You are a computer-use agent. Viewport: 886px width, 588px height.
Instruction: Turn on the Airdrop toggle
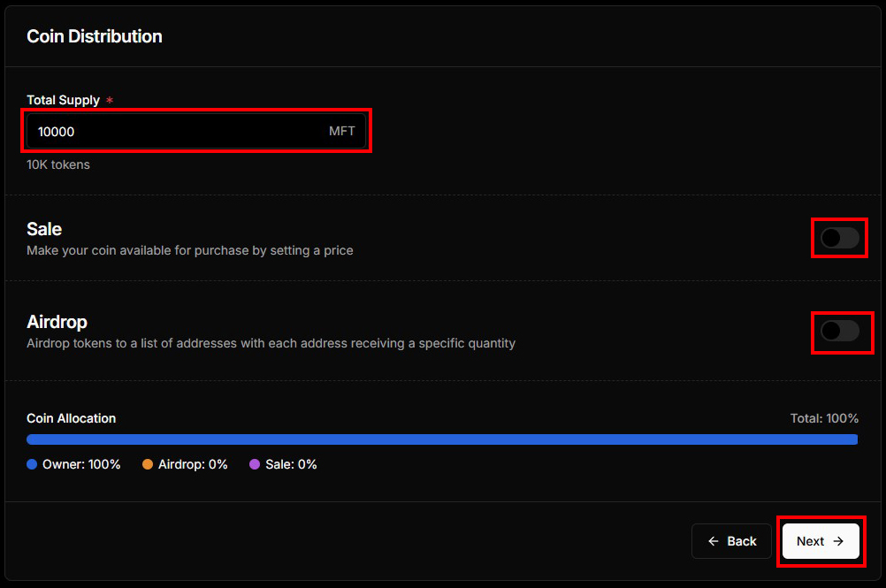click(839, 331)
